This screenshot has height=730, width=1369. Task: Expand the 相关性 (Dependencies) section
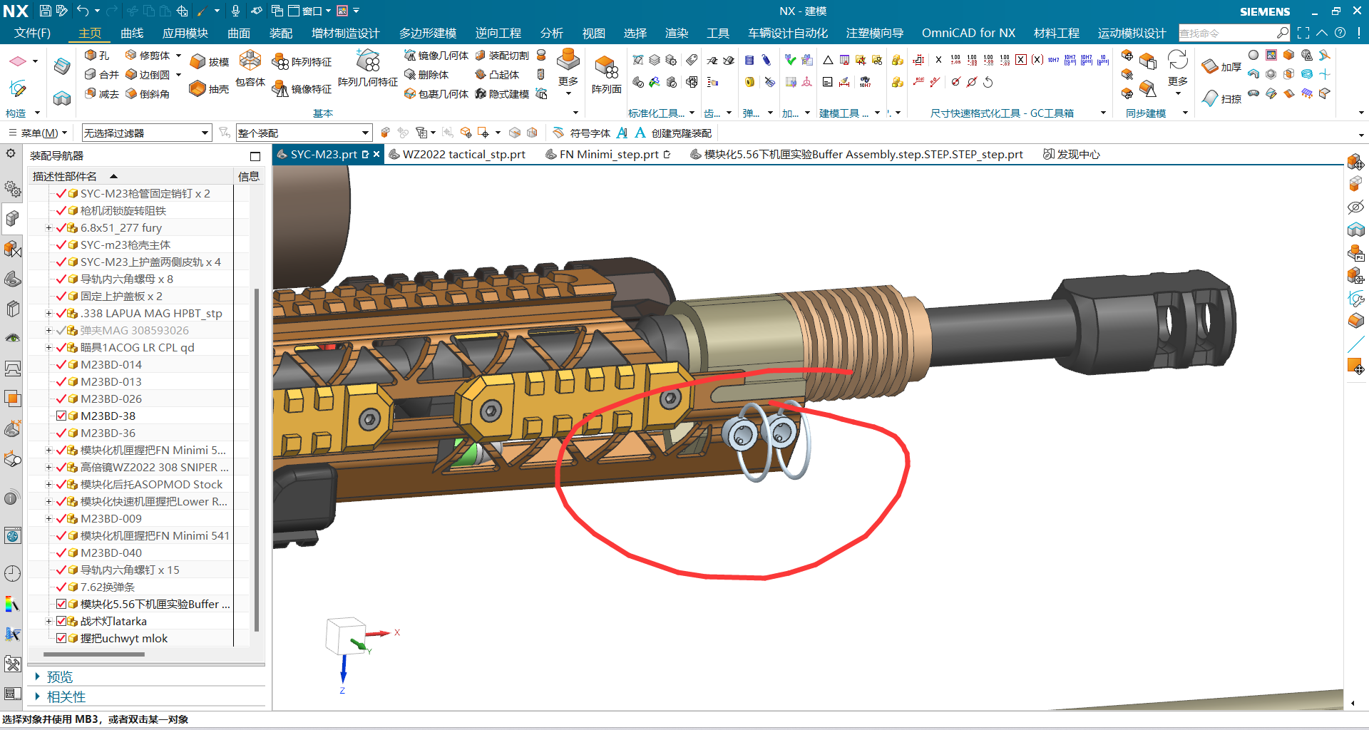[38, 696]
